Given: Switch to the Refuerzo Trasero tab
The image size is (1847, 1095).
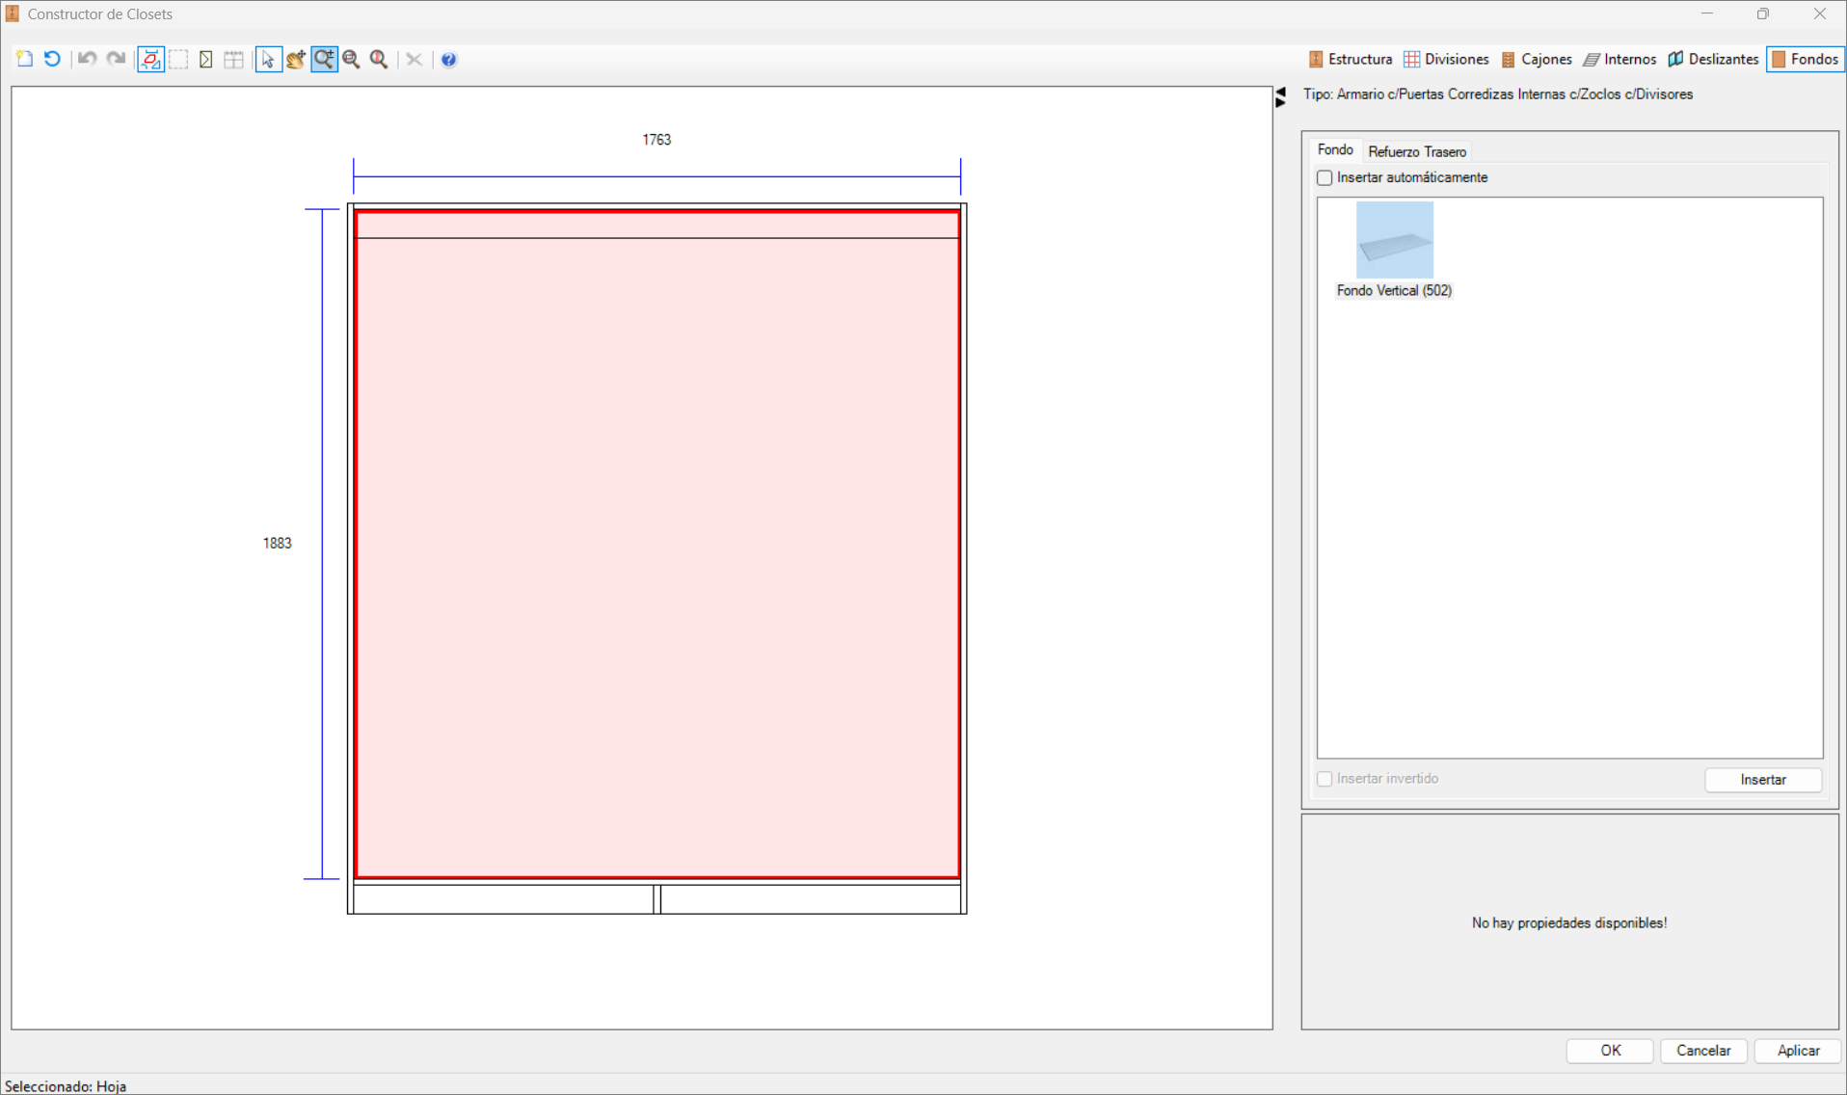Looking at the screenshot, I should click(x=1417, y=151).
